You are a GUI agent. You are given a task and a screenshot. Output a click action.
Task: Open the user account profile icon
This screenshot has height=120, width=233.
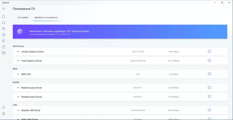click(4, 108)
